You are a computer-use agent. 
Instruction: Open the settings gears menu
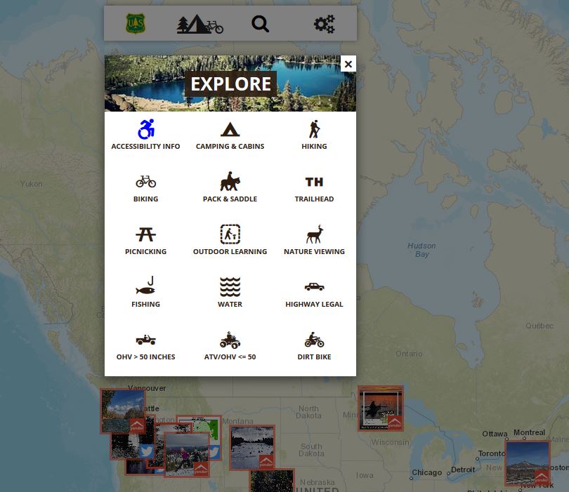(x=324, y=25)
